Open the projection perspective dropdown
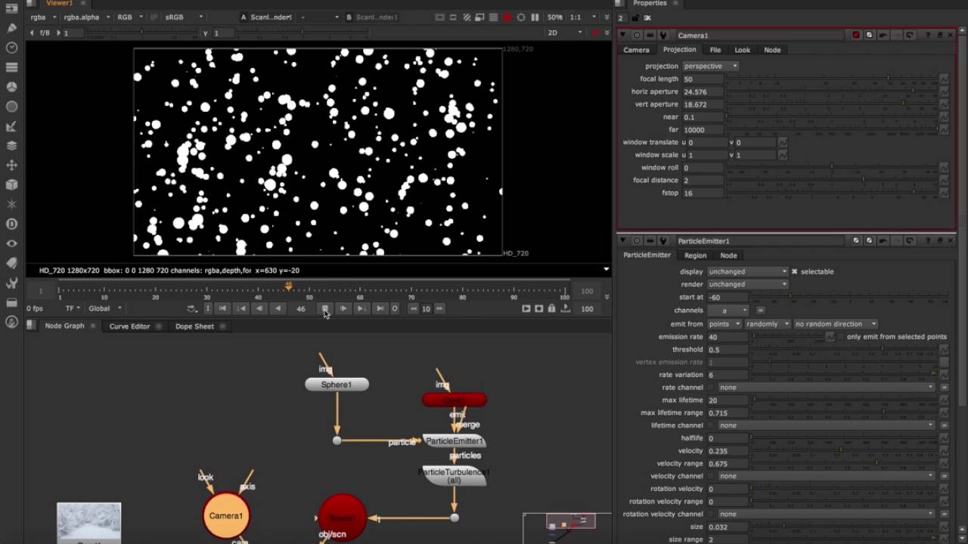The image size is (968, 544). 710,66
